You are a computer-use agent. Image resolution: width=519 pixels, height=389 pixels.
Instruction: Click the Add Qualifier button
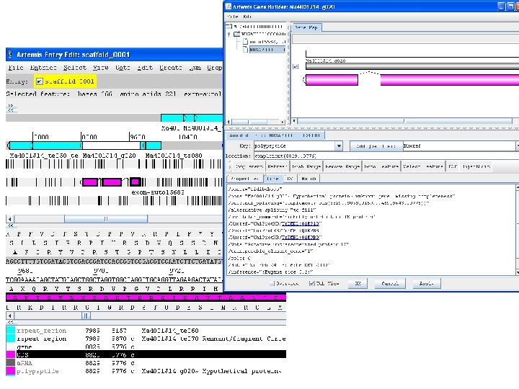tap(376, 146)
